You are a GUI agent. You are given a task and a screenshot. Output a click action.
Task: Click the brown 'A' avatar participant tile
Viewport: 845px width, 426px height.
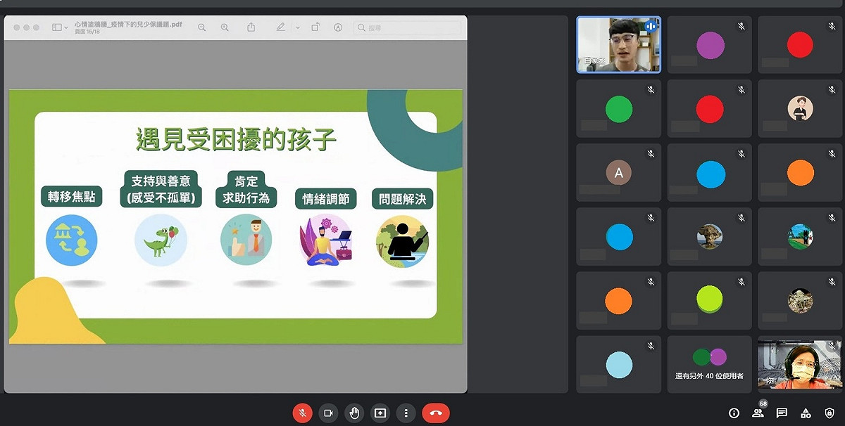[x=619, y=173]
